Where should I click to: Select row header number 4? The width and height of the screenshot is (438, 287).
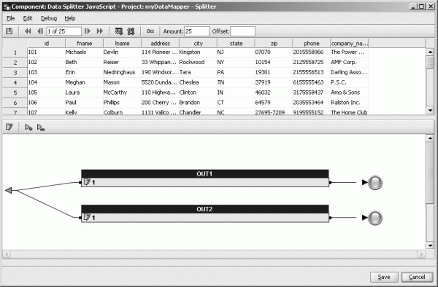point(15,82)
